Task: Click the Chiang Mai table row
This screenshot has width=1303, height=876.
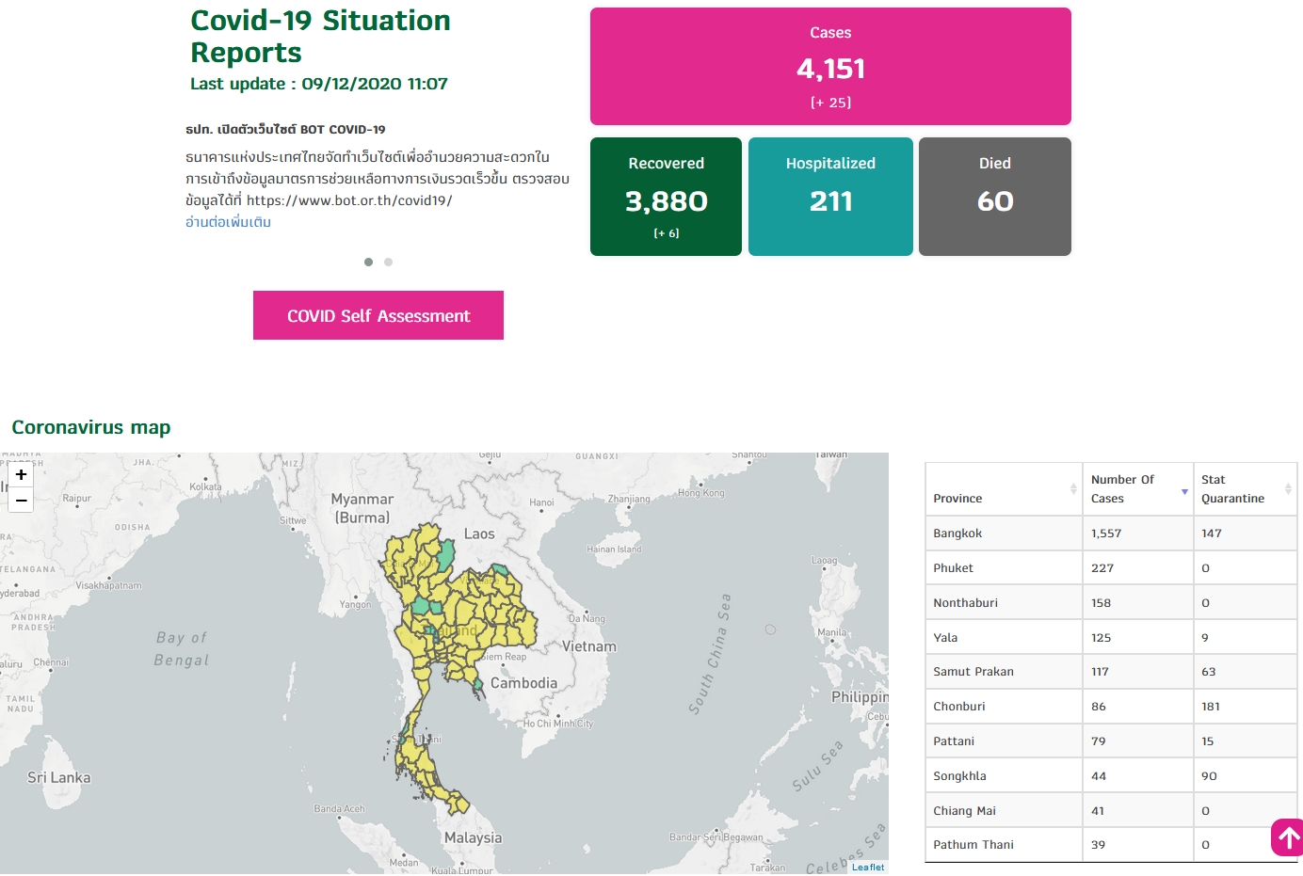Action: point(1111,811)
